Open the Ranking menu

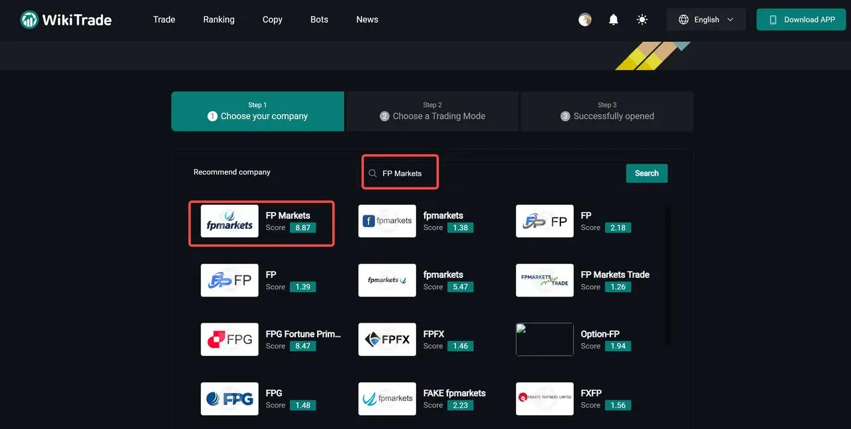(219, 19)
